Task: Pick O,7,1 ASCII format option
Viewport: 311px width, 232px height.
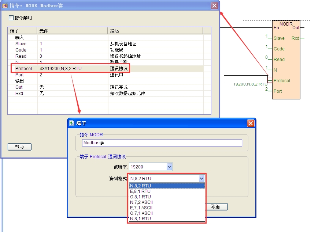Action: [x=167, y=213]
